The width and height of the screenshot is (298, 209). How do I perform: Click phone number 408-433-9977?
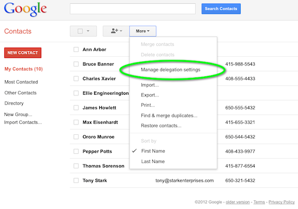pos(240,152)
